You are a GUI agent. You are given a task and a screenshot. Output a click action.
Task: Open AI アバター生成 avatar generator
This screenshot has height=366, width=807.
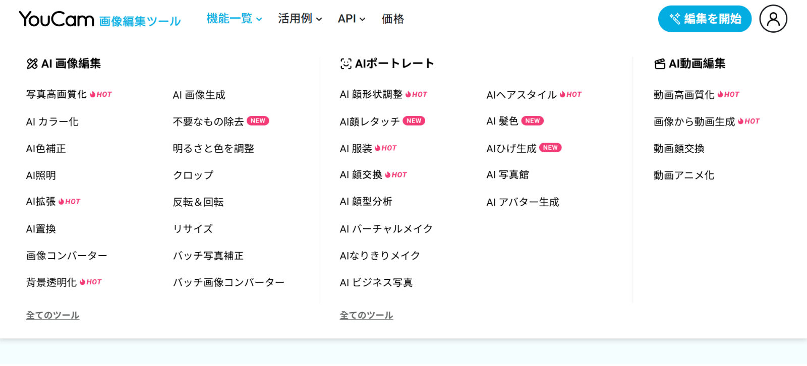pyautogui.click(x=523, y=202)
